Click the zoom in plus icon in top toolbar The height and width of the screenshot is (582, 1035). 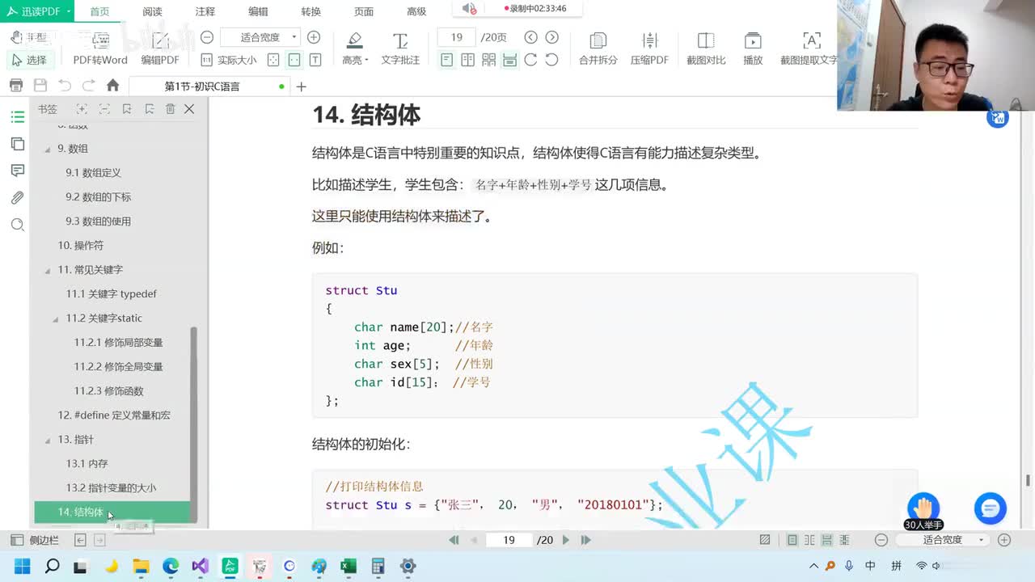(x=314, y=37)
